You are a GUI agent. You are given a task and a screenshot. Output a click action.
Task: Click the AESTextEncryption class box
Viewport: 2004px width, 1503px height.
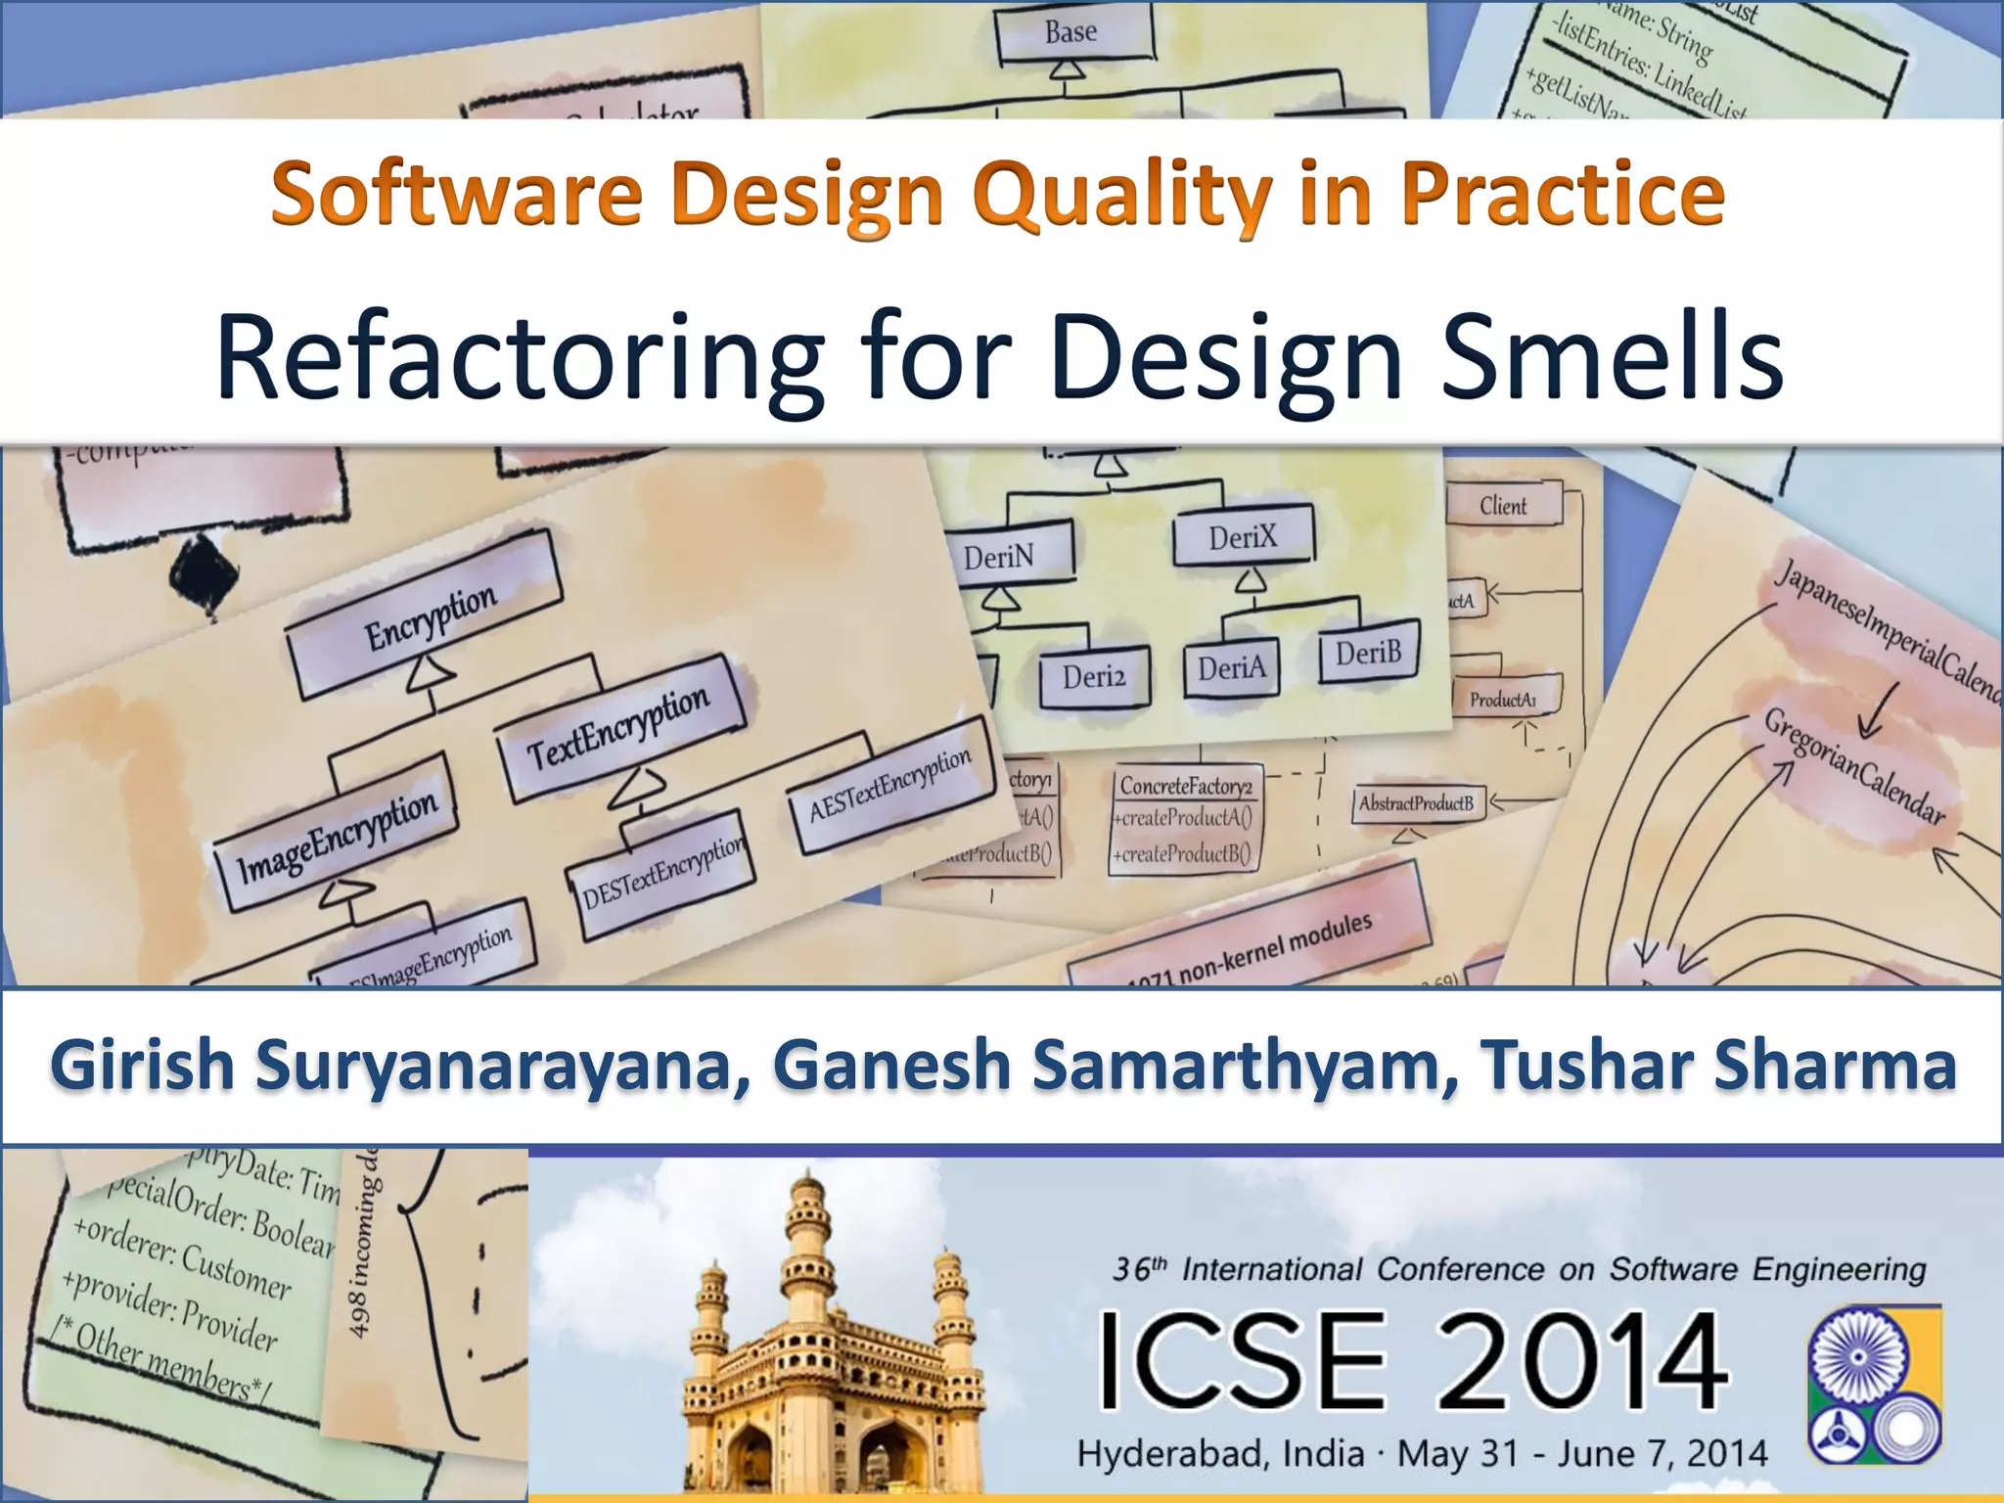(x=889, y=789)
